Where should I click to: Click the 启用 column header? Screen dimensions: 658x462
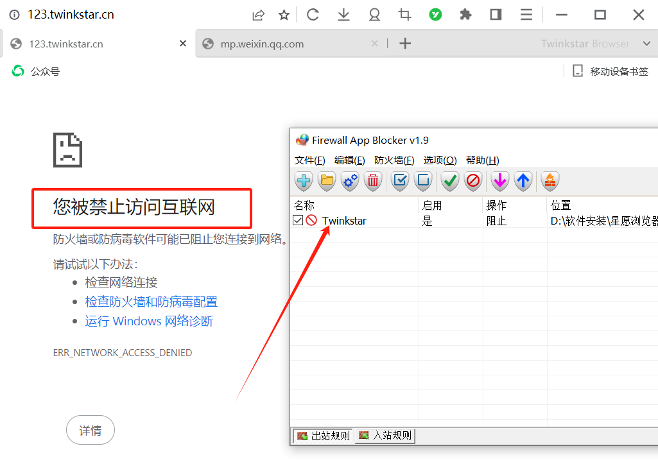451,205
